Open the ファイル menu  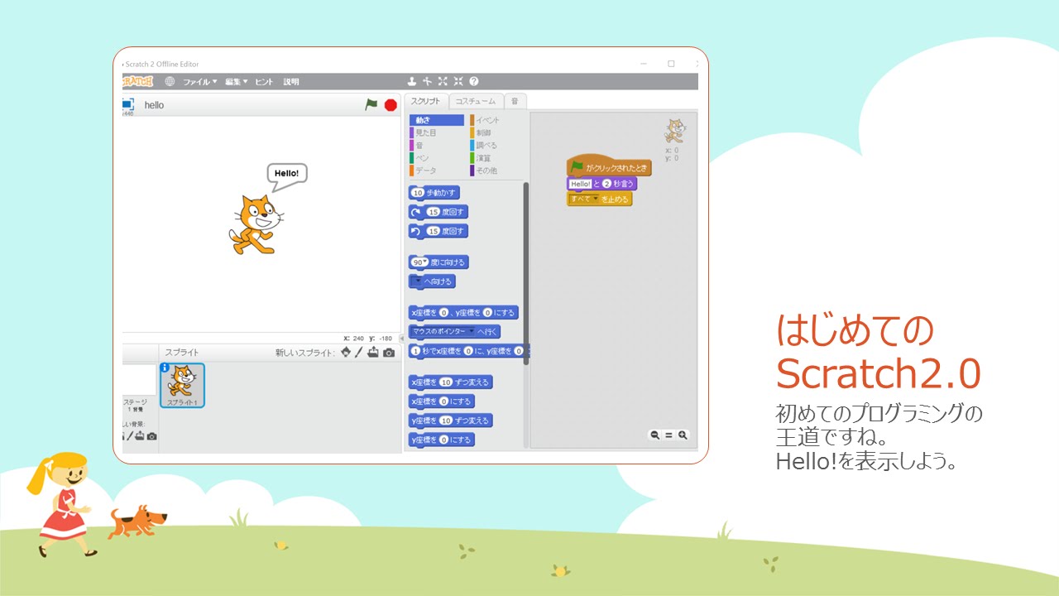[x=199, y=82]
